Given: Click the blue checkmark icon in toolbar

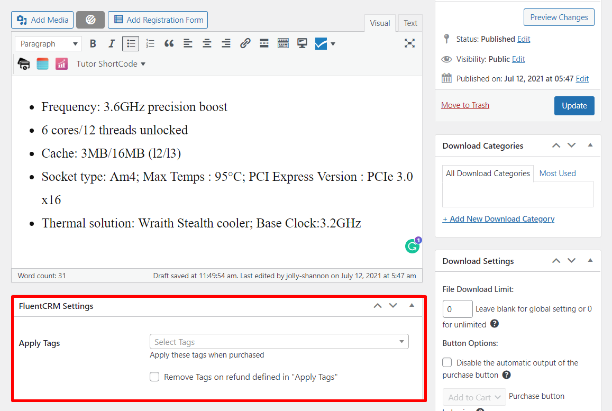Looking at the screenshot, I should [x=321, y=44].
